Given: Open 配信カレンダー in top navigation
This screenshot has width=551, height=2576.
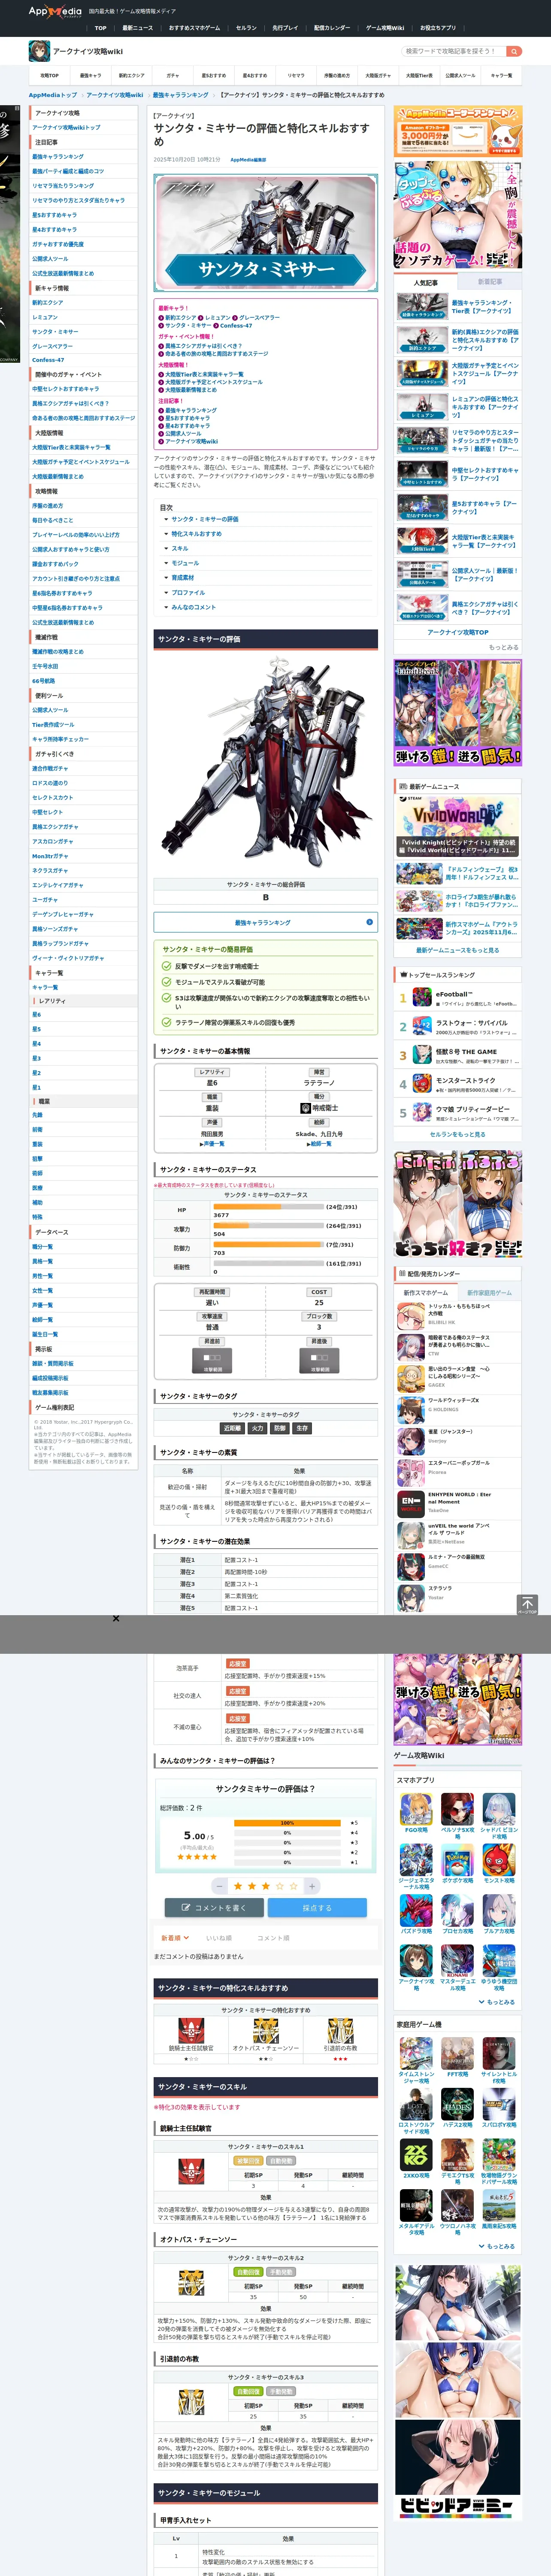Looking at the screenshot, I should point(332,28).
